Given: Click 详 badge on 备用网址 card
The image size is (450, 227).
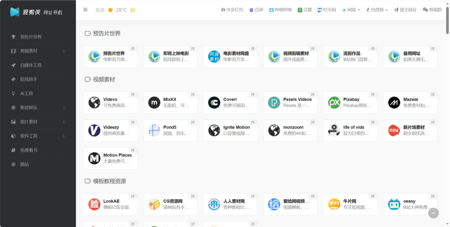Looking at the screenshot, I should click(x=433, y=49).
